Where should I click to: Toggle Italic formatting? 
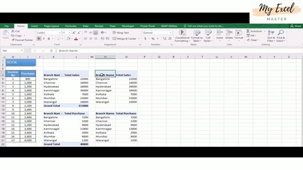(x=44, y=39)
